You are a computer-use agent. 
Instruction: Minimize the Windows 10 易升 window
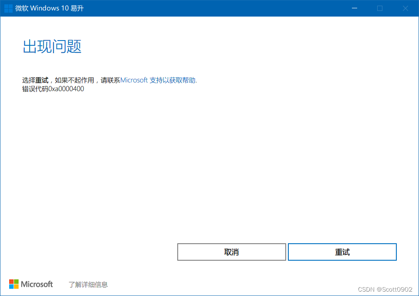pos(355,8)
